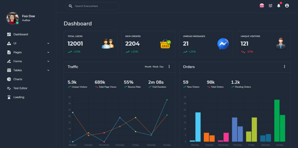This screenshot has width=298, height=148.
Task: Expand the Tables submenu chevron
Action: coord(48,70)
